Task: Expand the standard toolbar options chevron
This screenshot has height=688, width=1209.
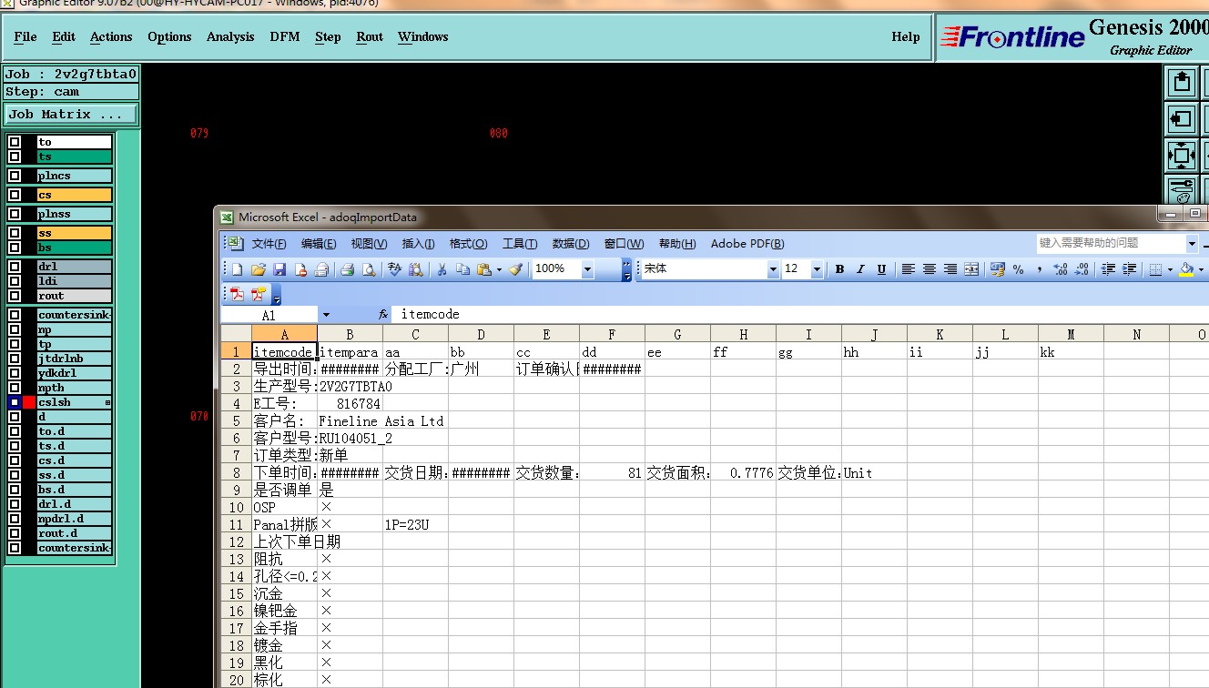Action: [x=627, y=269]
